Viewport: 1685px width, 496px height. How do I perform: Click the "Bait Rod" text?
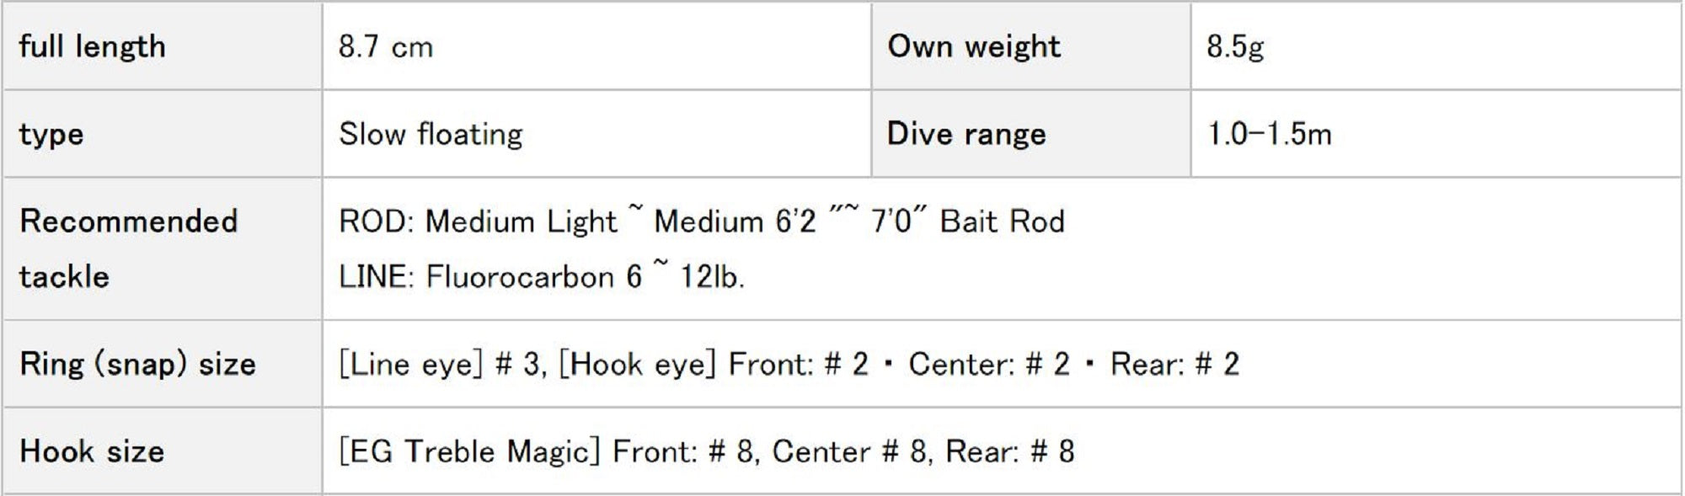(x=1003, y=221)
